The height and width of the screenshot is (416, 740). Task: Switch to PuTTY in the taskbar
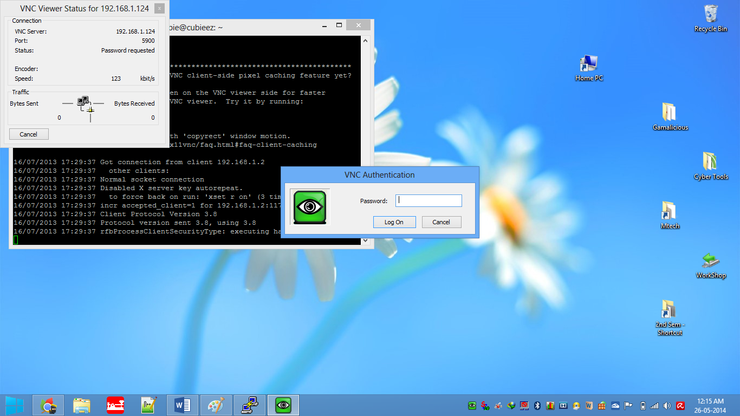pyautogui.click(x=250, y=405)
